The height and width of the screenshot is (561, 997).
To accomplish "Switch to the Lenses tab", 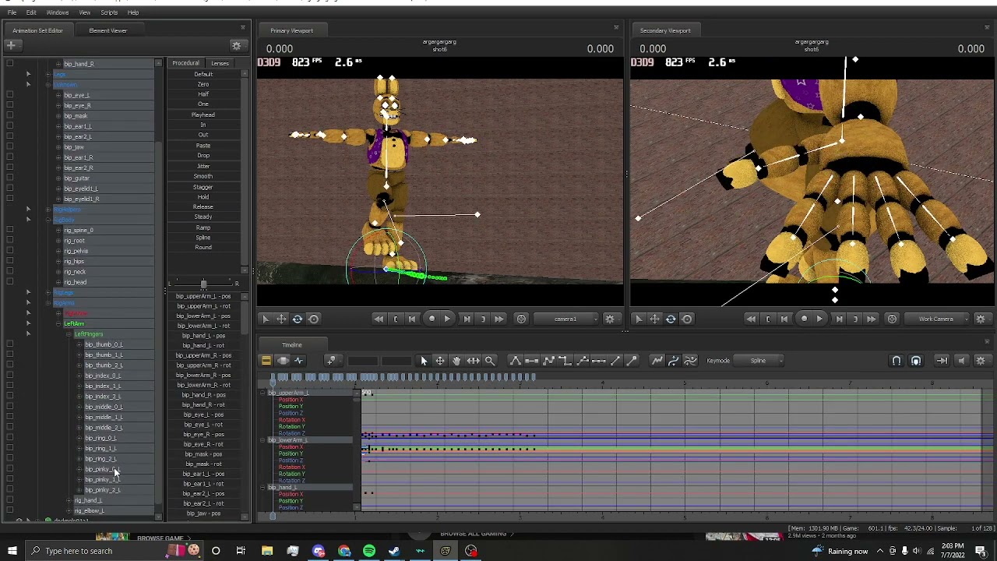I will click(x=220, y=63).
